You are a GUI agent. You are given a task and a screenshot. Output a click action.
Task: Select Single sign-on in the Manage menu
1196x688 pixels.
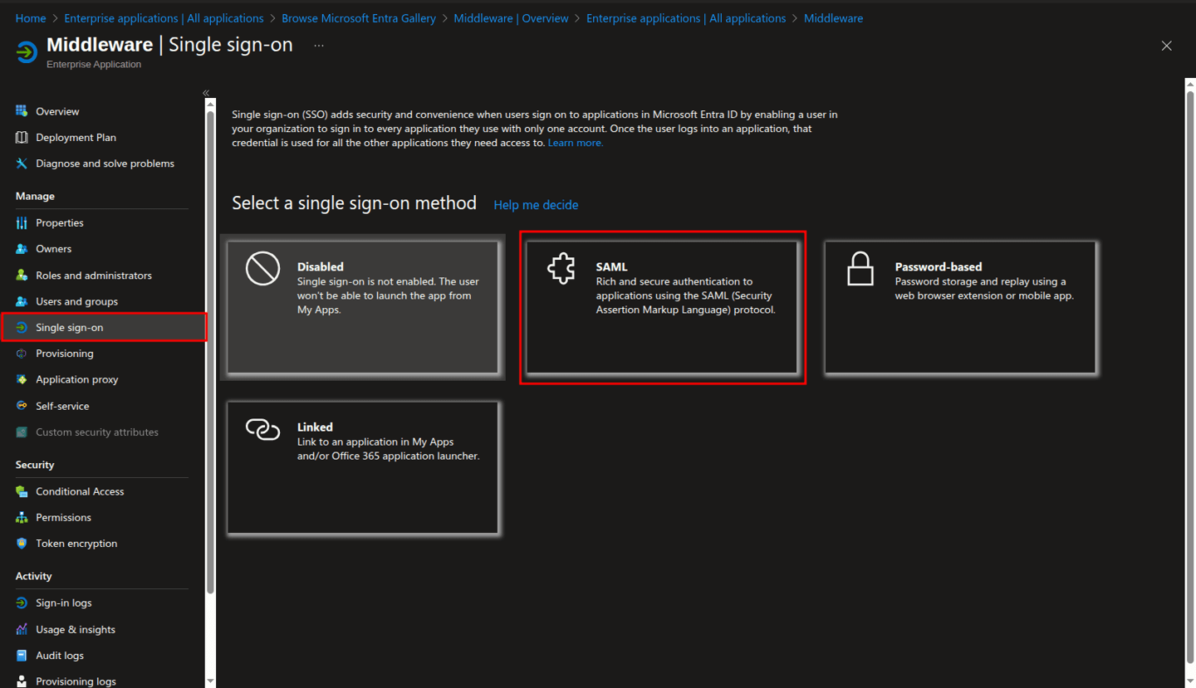(x=71, y=327)
